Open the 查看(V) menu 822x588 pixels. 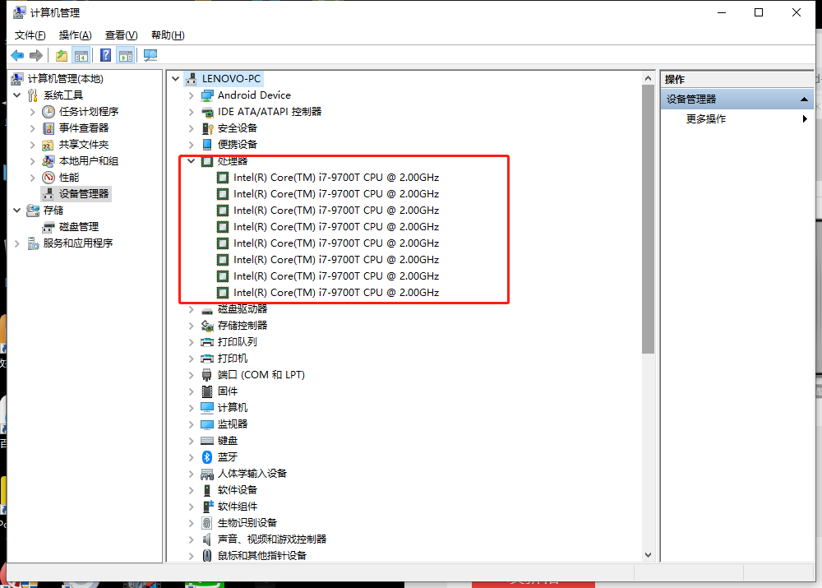click(x=121, y=35)
